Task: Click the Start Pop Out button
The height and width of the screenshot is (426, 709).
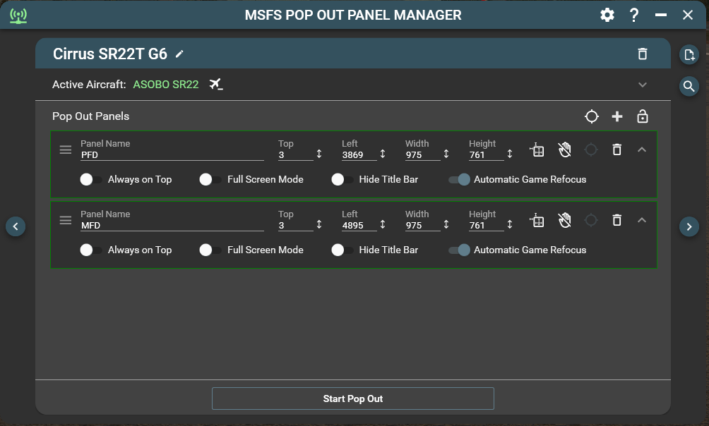Action: (x=353, y=398)
